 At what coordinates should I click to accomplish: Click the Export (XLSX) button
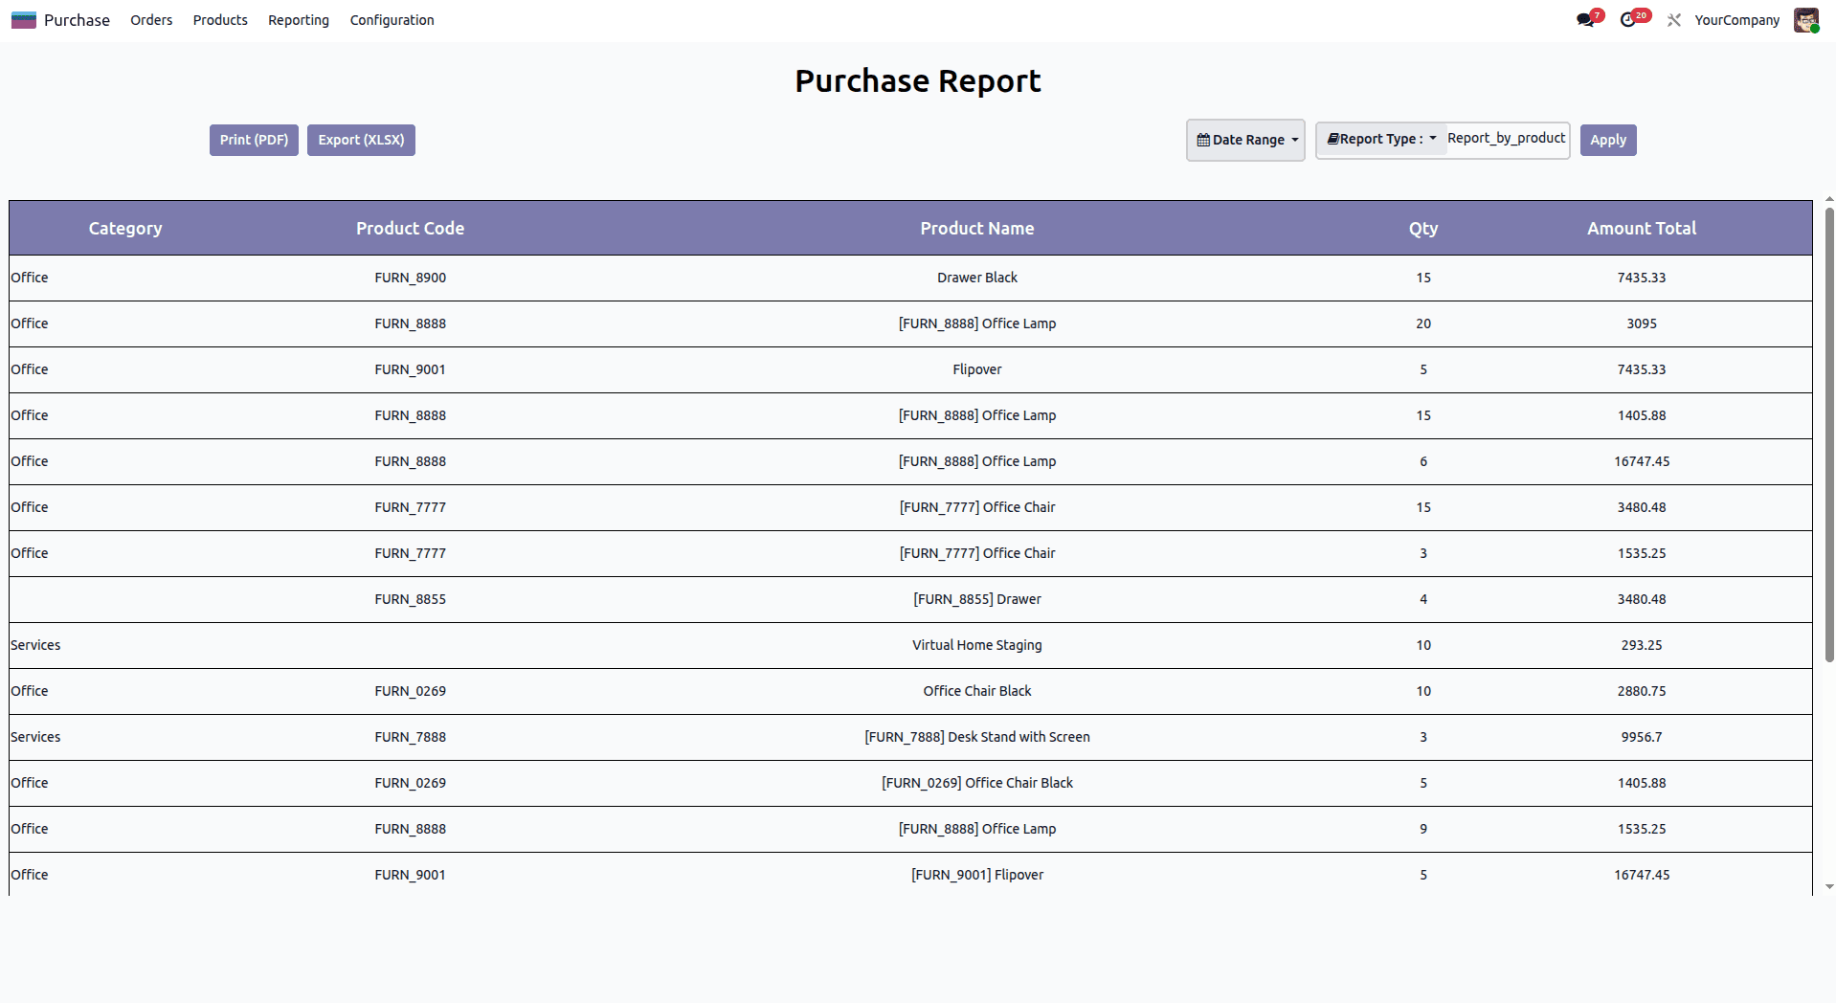pos(361,140)
